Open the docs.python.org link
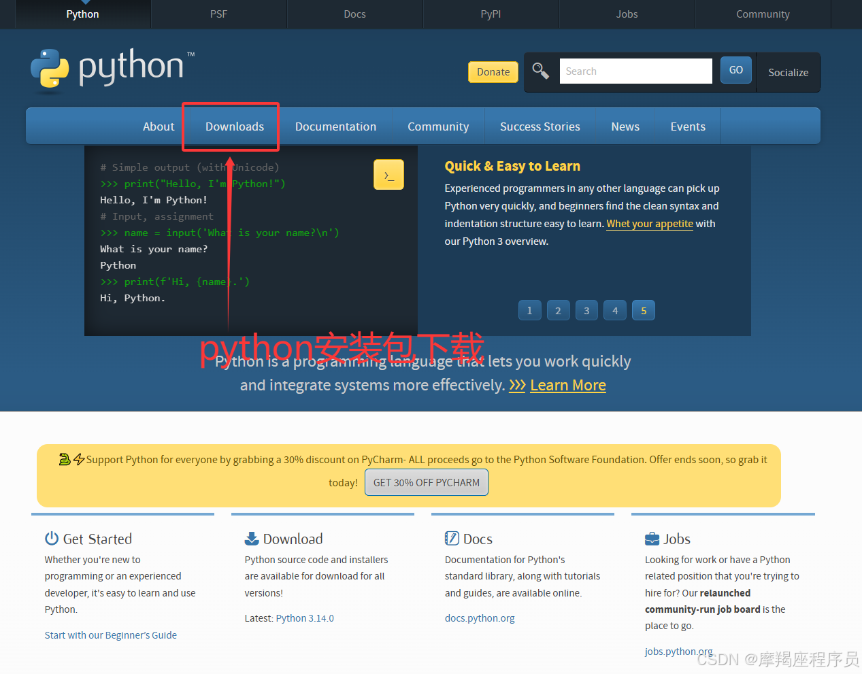Image resolution: width=862 pixels, height=674 pixels. tap(480, 618)
